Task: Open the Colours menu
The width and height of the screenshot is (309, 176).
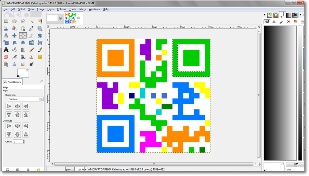Action: tap(62, 9)
